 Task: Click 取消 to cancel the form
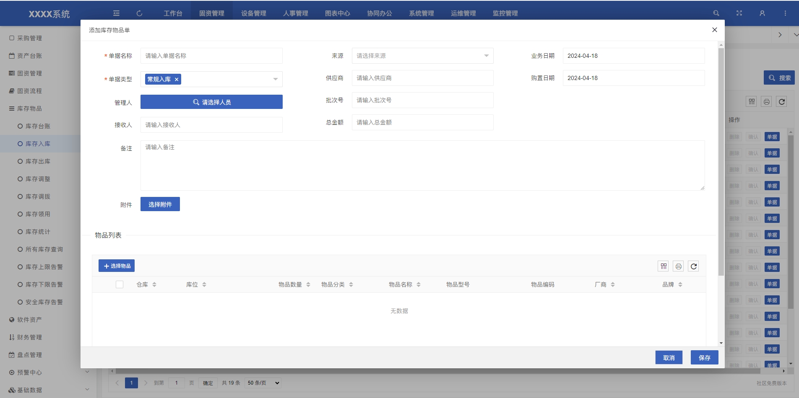[x=669, y=358]
